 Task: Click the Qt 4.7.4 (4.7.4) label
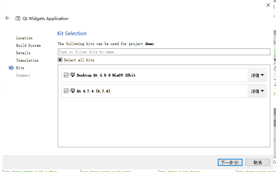pos(93,91)
